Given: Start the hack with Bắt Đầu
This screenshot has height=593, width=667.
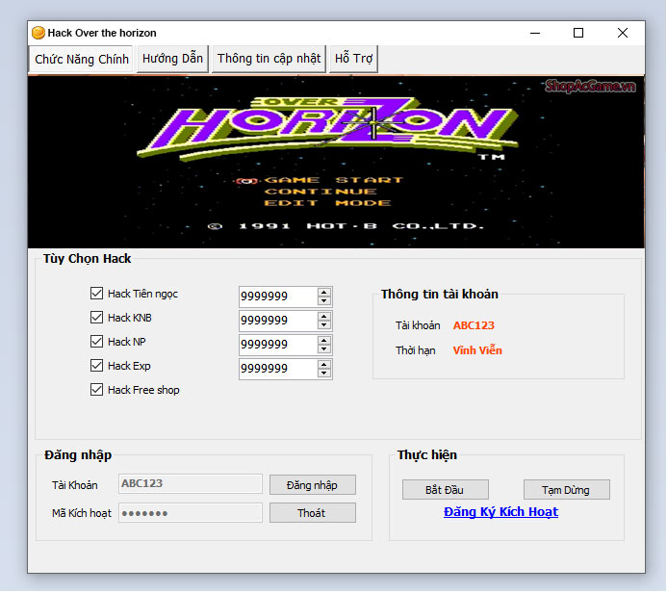Looking at the screenshot, I should (x=446, y=490).
